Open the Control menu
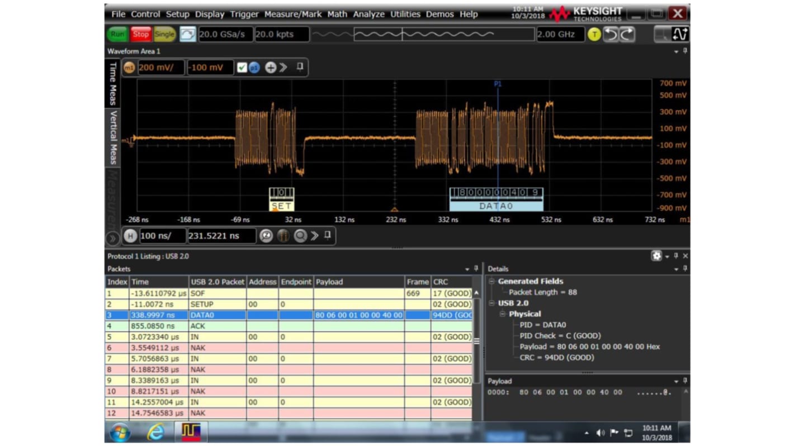 tap(145, 14)
